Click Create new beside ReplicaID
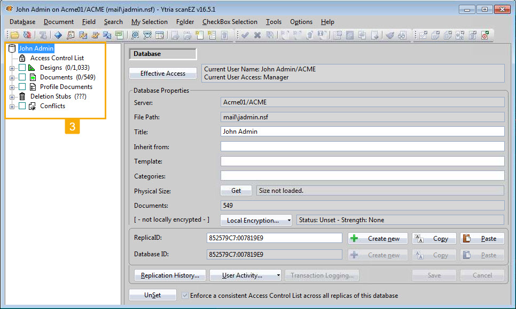Screen dimensions: 516x309 378,238
